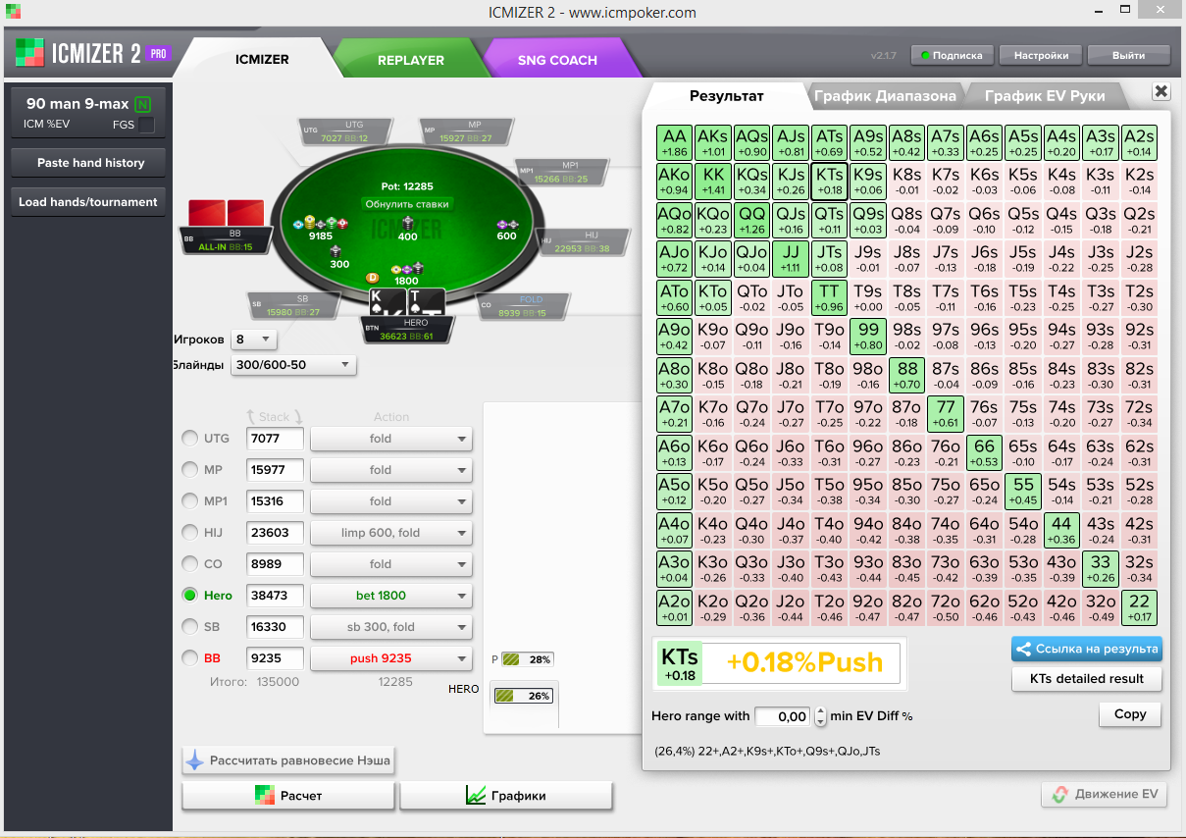Viewport: 1186px width, 838px height.
Task: Click the ICMIZER 2 logo icon
Action: [29, 52]
